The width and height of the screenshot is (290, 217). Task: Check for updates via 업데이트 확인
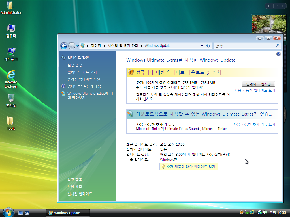tap(78, 58)
